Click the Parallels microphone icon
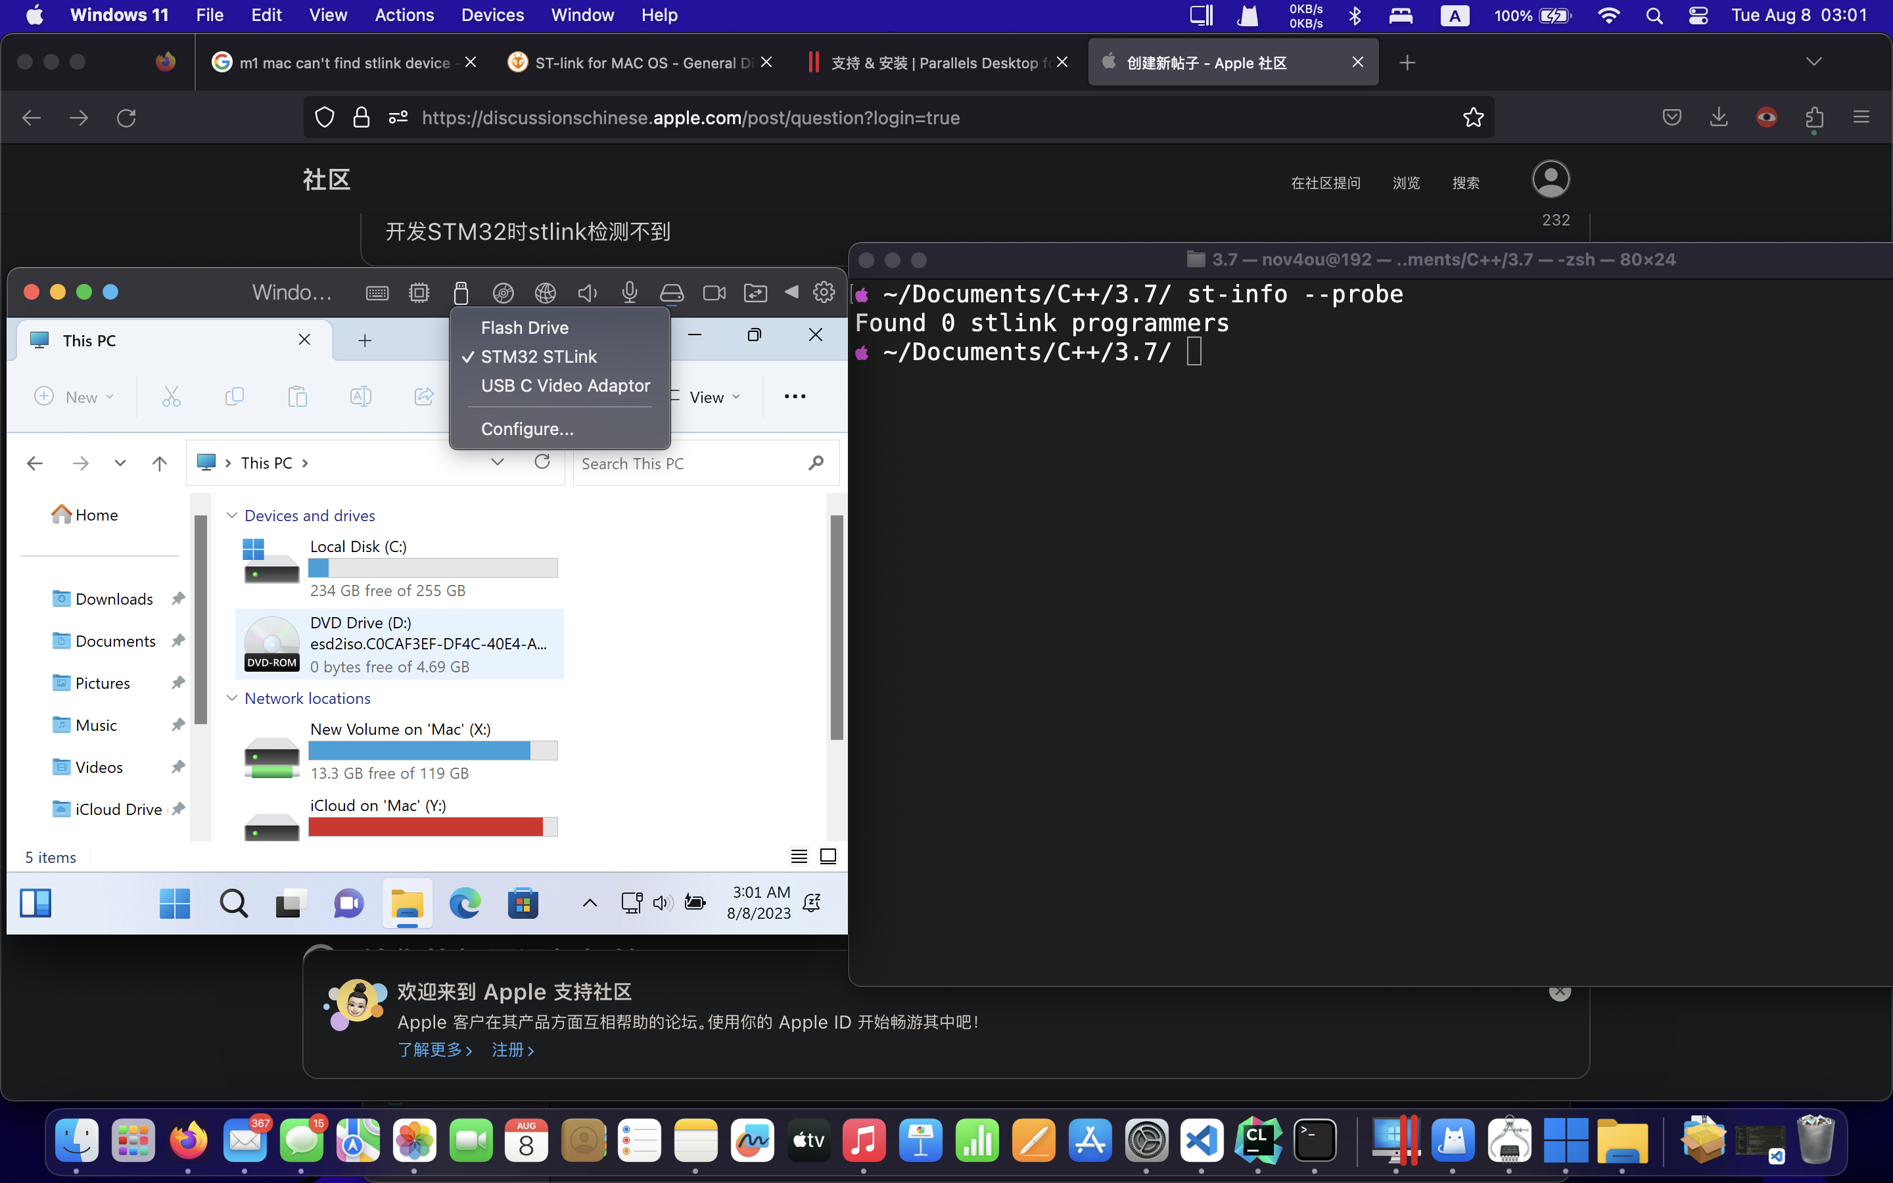 pos(629,292)
